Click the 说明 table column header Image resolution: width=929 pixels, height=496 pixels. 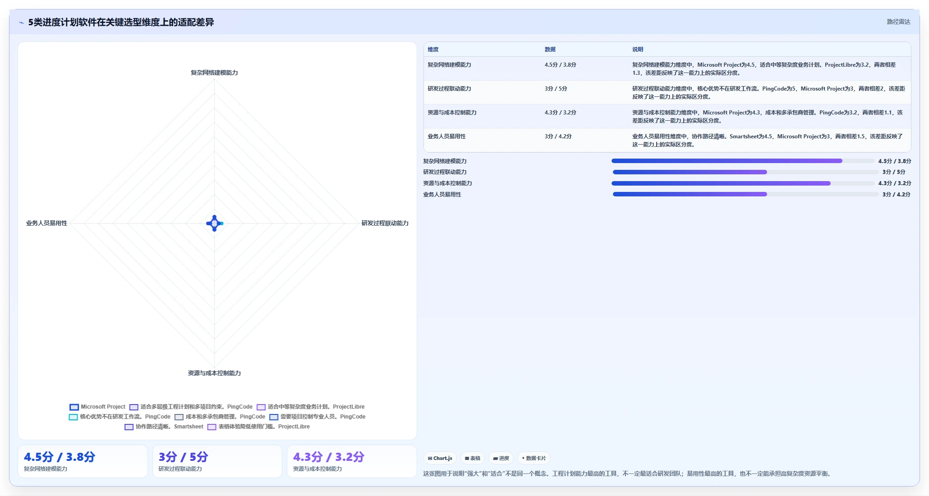click(x=637, y=50)
